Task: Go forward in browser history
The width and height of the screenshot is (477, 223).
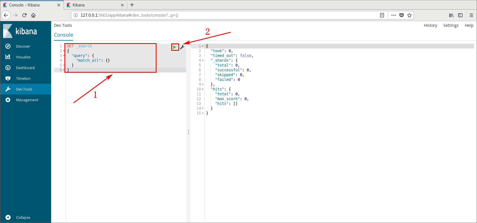Action: click(15, 15)
